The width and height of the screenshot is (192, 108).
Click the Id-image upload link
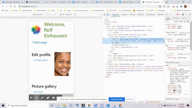tap(41, 60)
